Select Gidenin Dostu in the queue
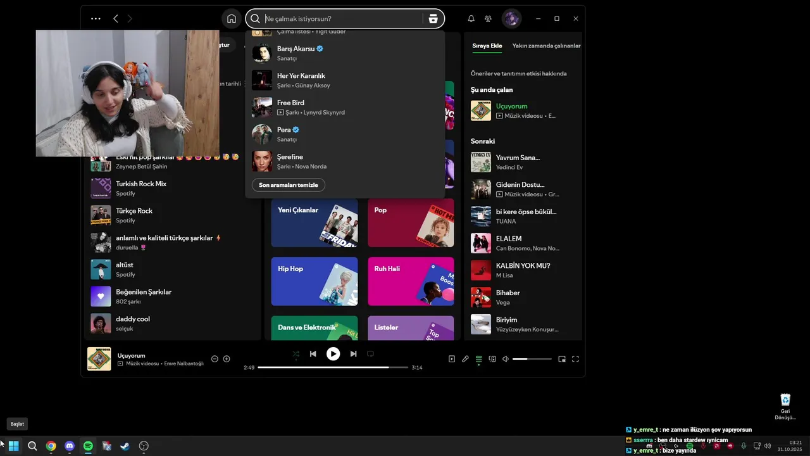 [524, 189]
